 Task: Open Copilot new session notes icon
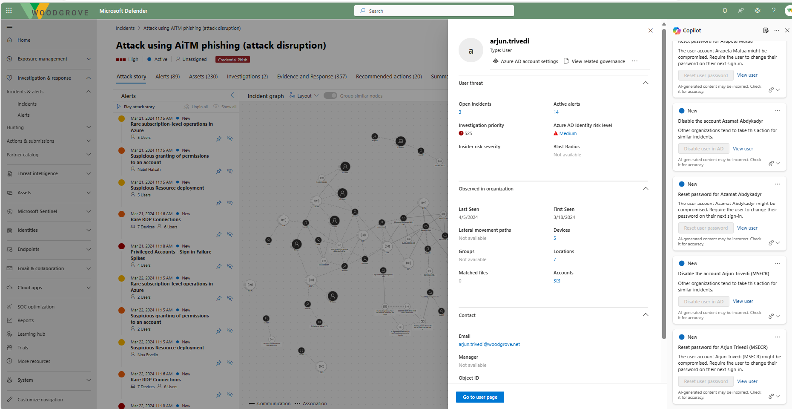point(766,31)
